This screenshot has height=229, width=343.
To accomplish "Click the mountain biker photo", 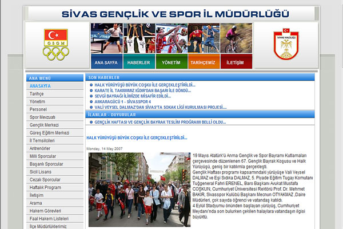I will [236, 38].
